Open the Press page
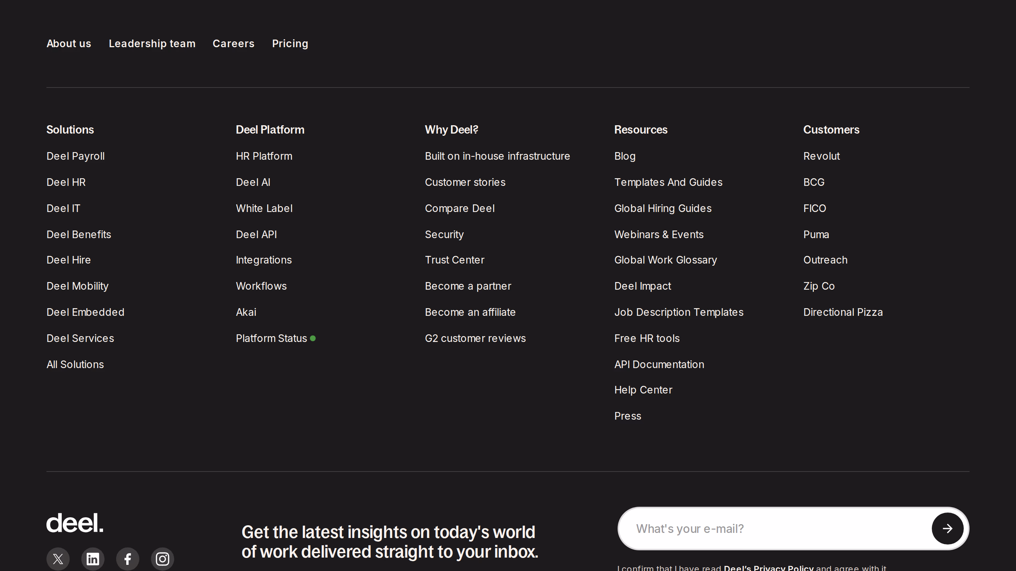Screen dimensions: 1016x571 627,416
